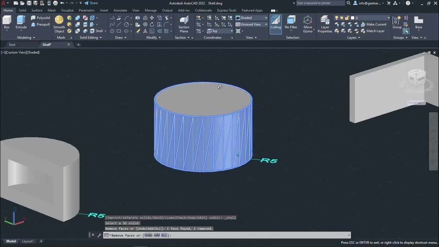Click the Rotate tool in Modify
This screenshot has width=439, height=247.
[x=152, y=24]
